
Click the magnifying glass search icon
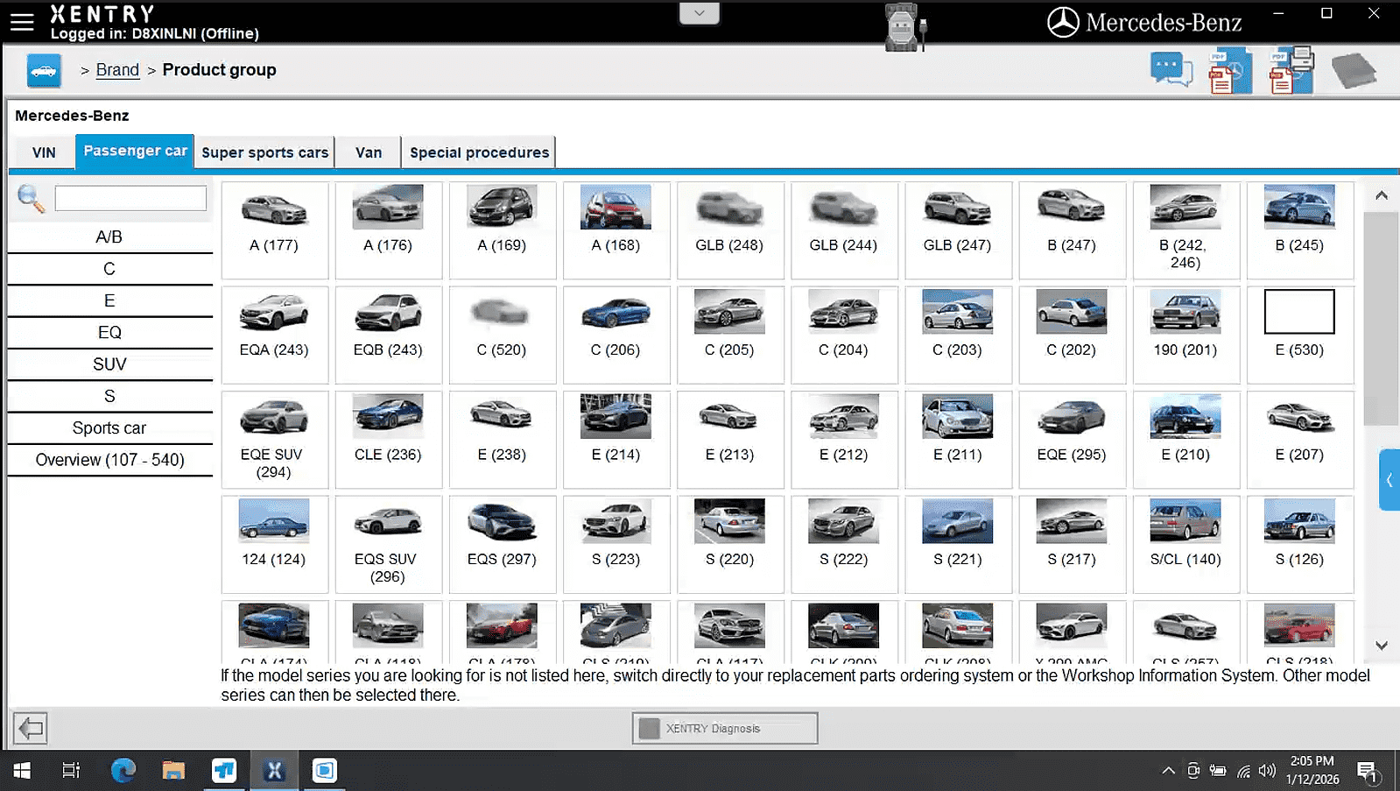point(31,199)
